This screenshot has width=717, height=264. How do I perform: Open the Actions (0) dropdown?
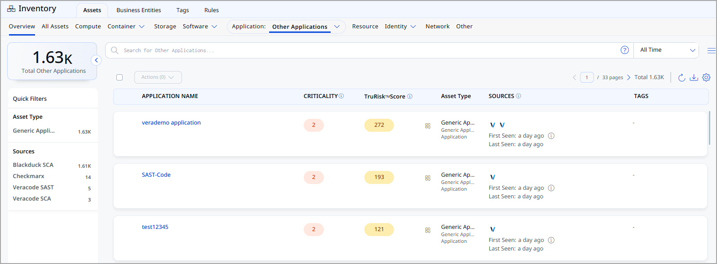point(158,77)
